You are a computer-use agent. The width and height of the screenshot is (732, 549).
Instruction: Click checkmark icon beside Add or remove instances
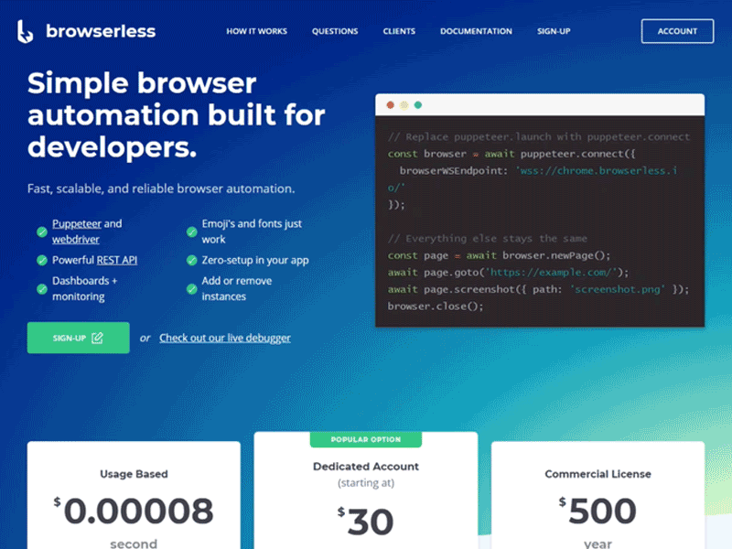point(191,289)
